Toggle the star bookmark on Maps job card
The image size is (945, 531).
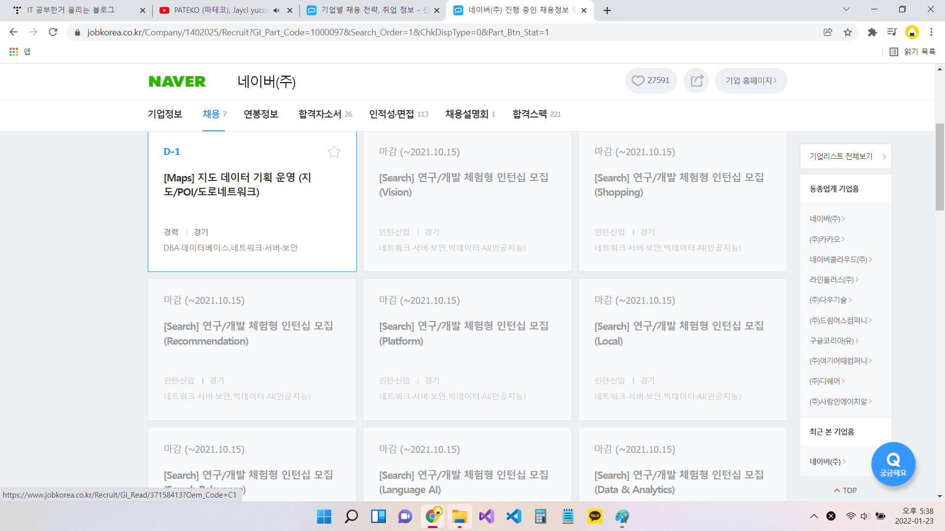coord(334,152)
